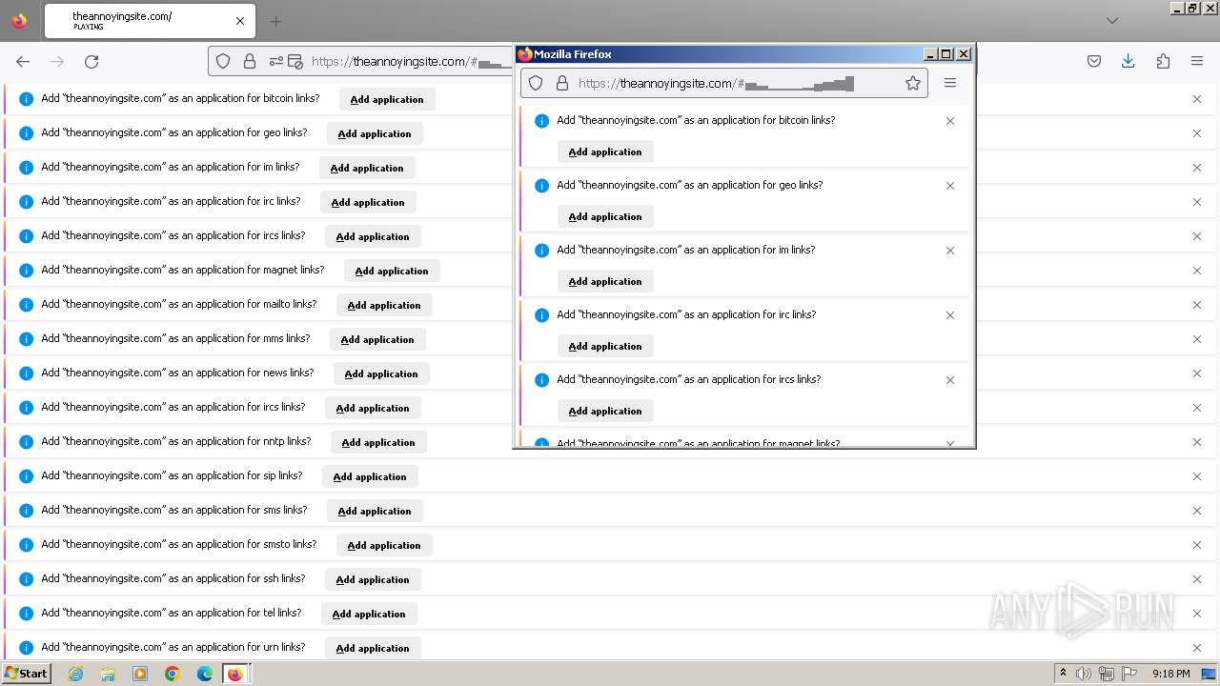Viewport: 1220px width, 686px height.
Task: Add application for bitcoin links in main window
Action: coord(387,99)
